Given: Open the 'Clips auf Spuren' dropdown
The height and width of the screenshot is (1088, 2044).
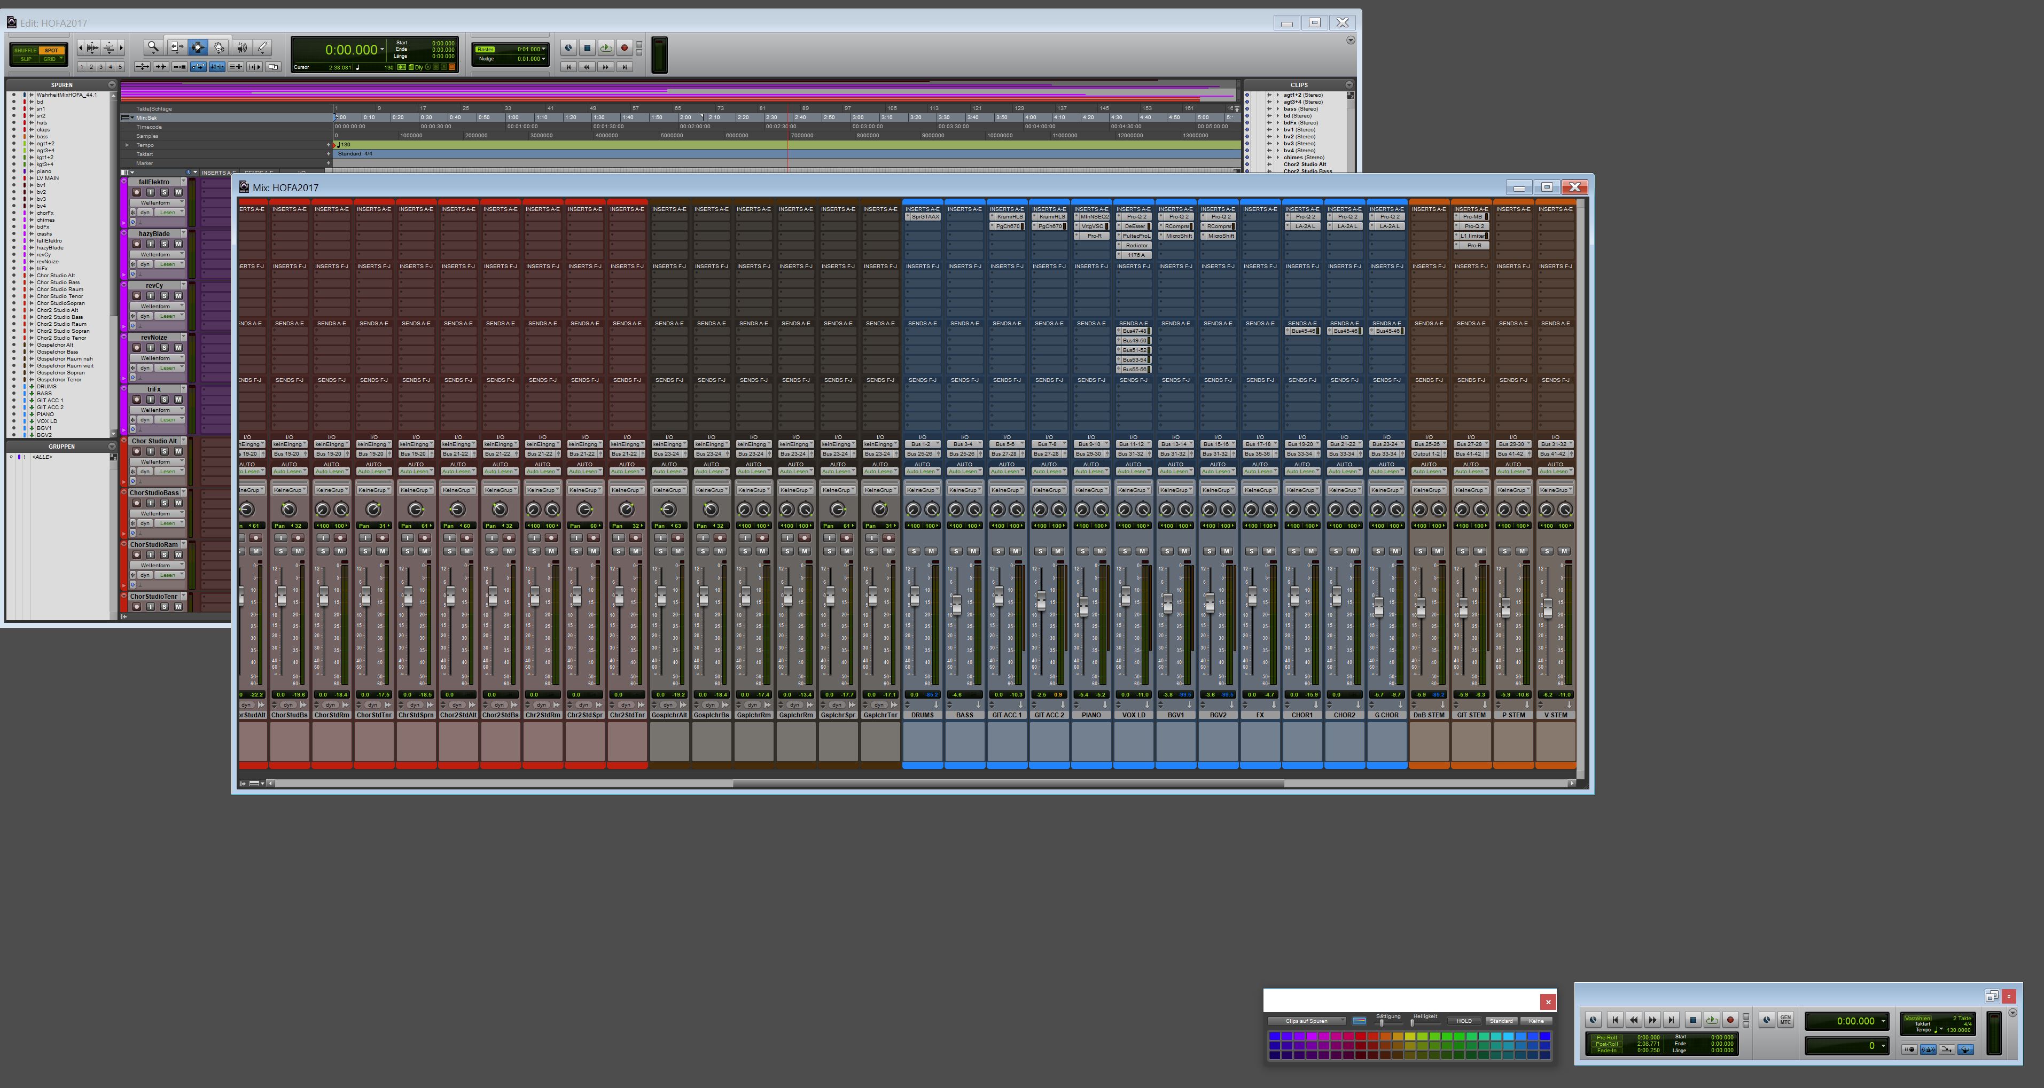Looking at the screenshot, I should point(1306,1021).
